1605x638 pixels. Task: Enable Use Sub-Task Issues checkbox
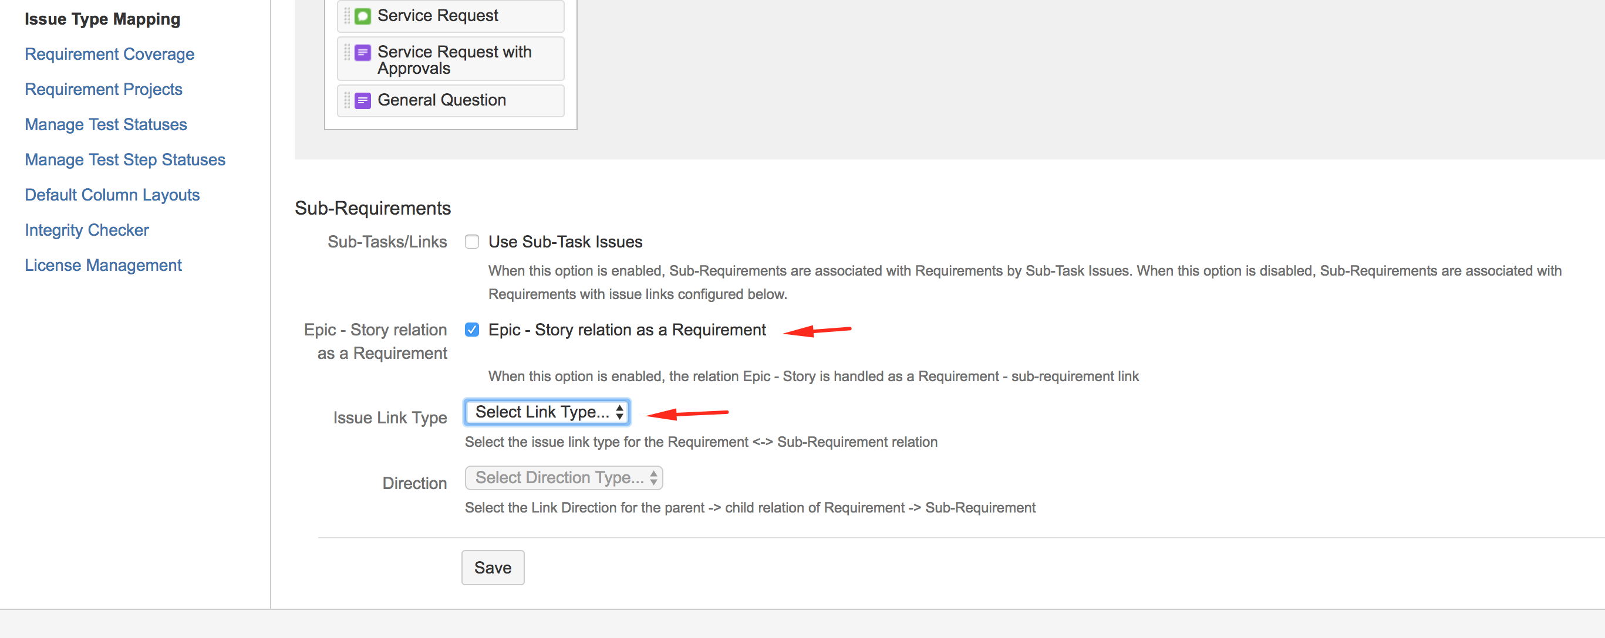tap(471, 242)
